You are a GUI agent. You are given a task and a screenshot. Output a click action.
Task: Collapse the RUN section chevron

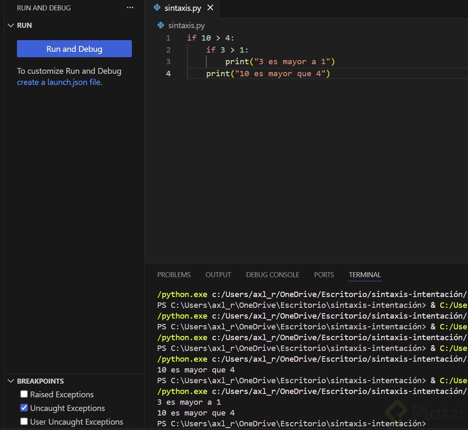[x=11, y=25]
